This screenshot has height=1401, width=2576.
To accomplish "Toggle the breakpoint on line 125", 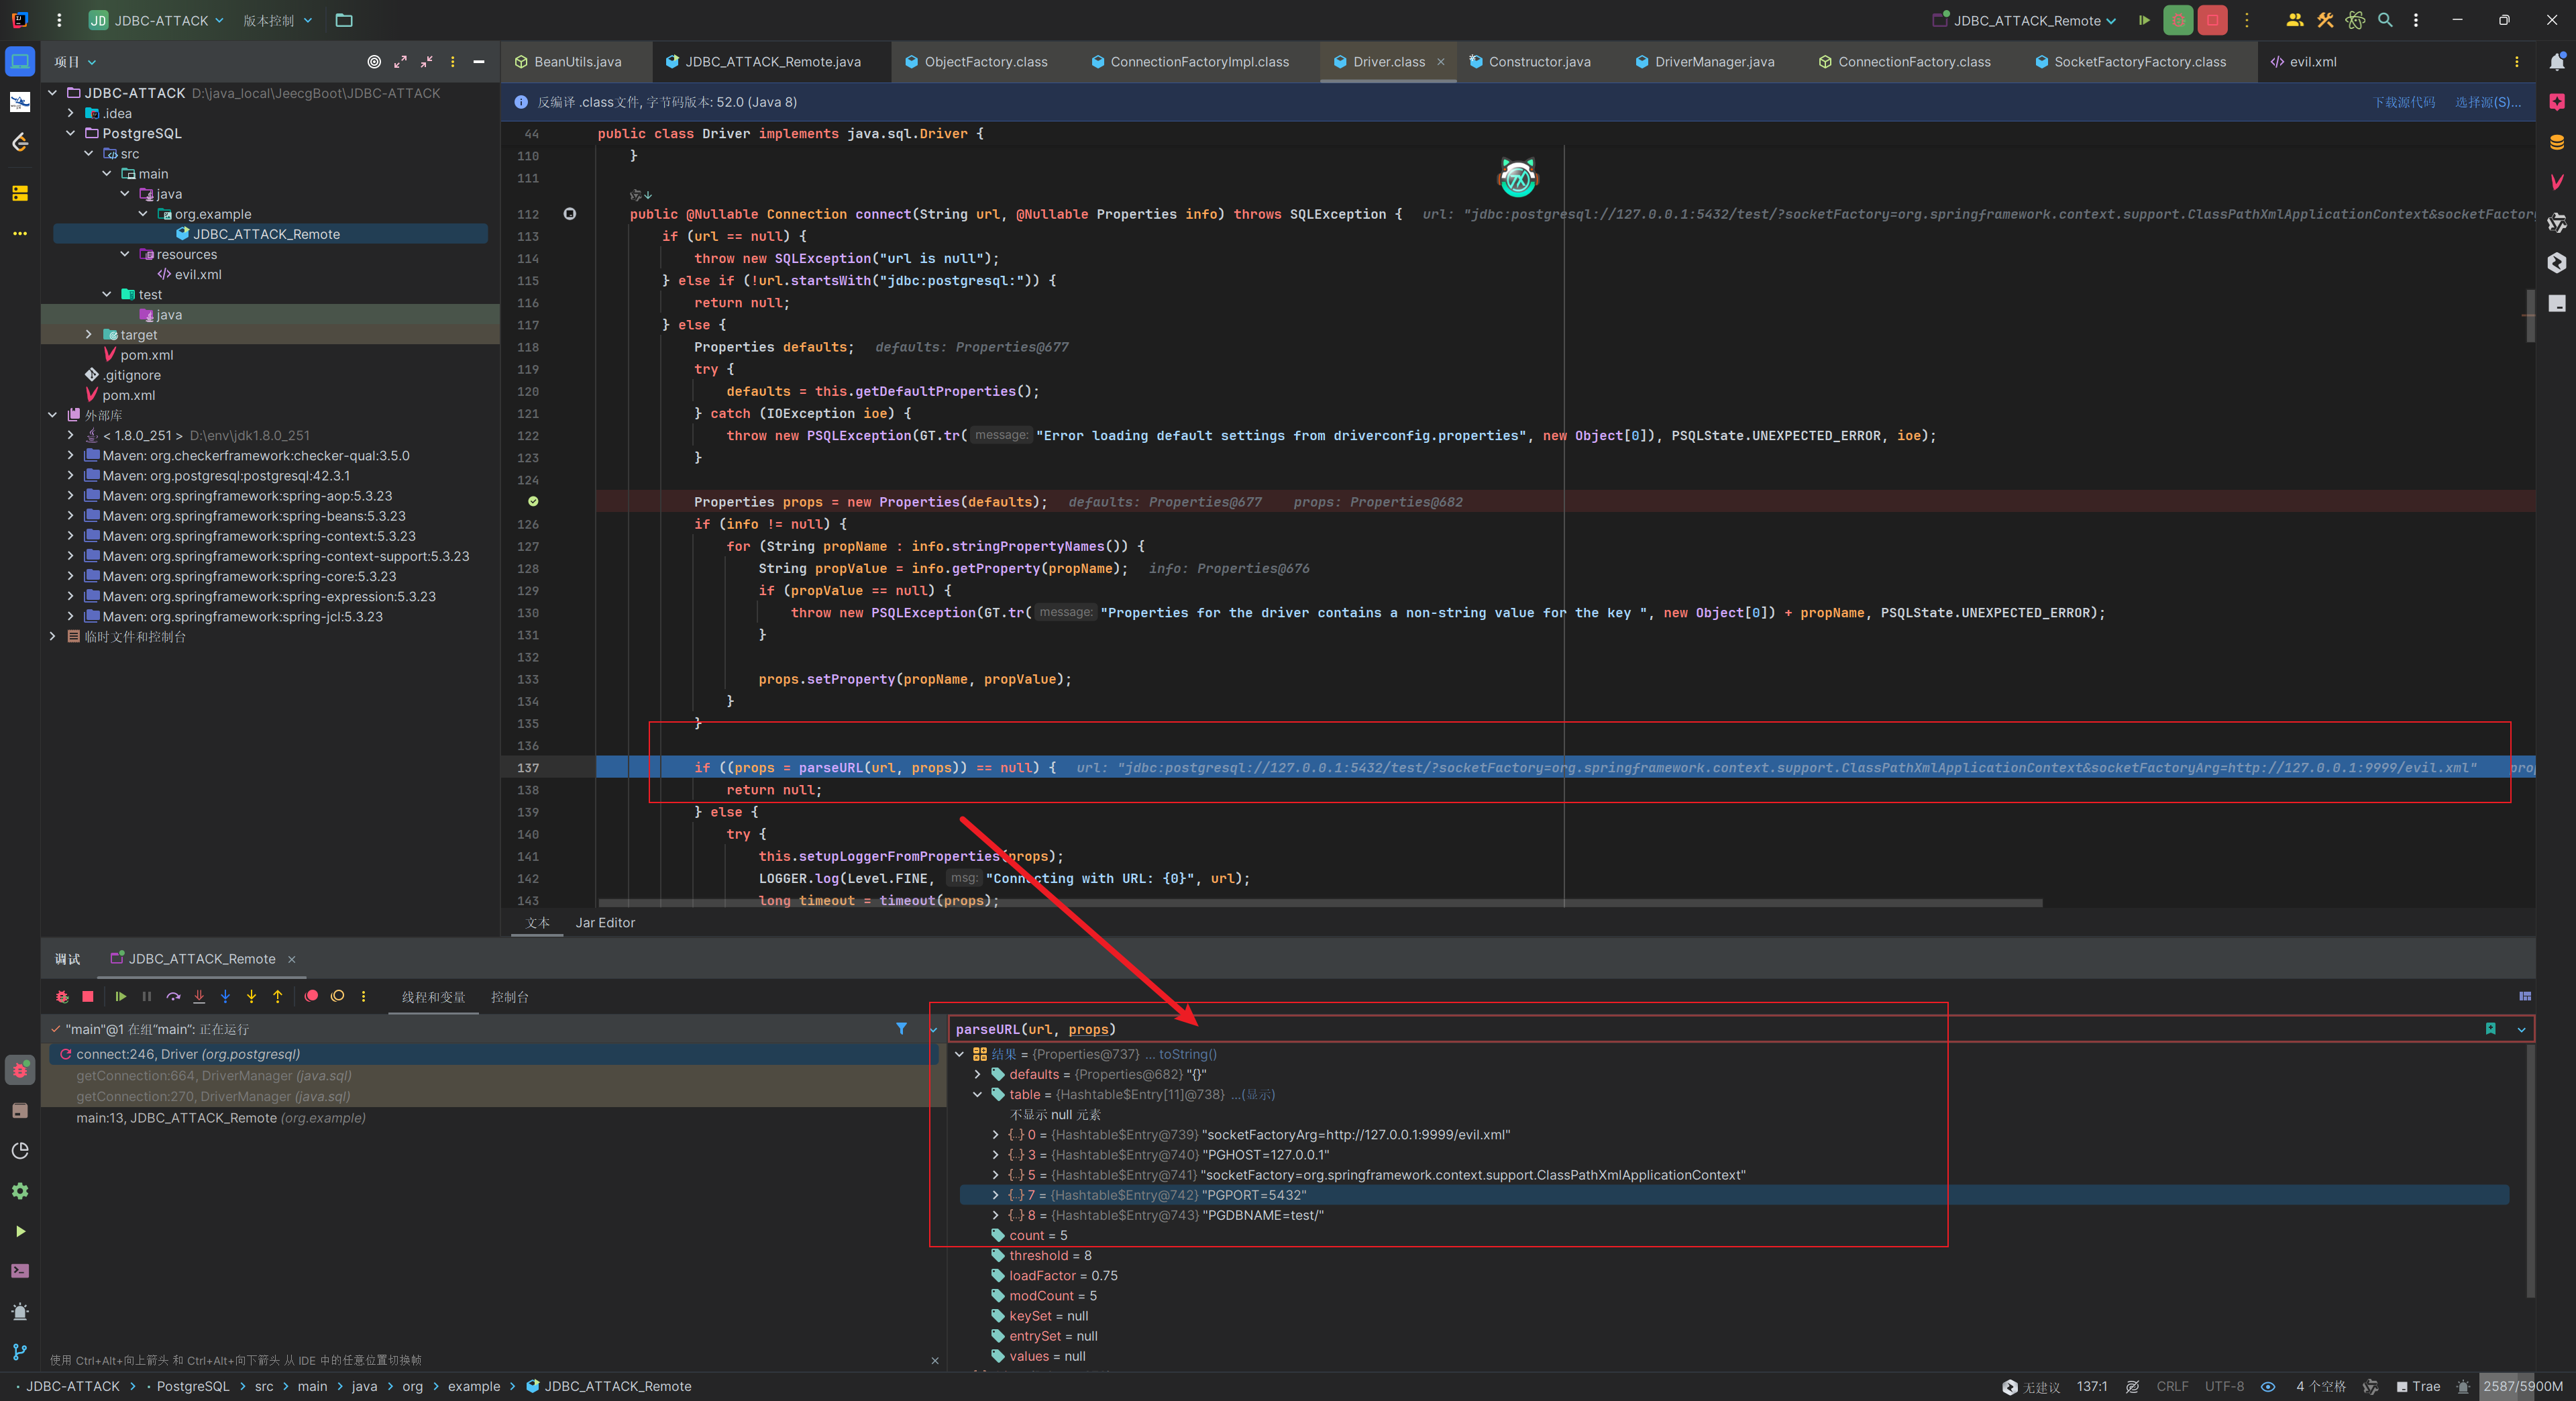I will pyautogui.click(x=533, y=501).
